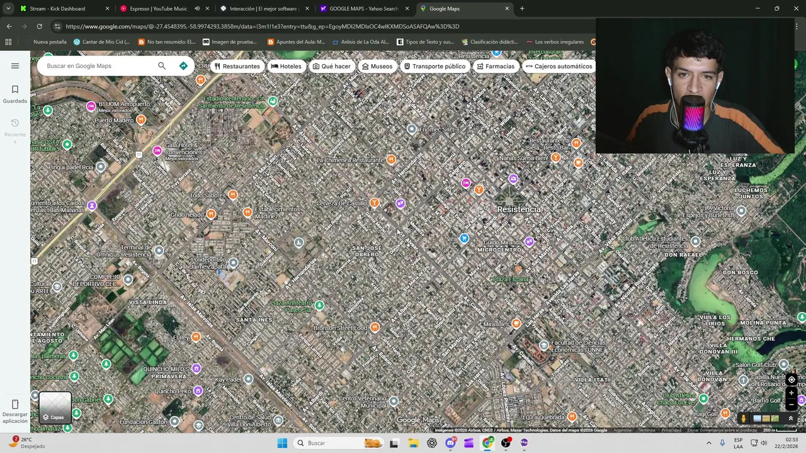Click the Mirasoles restaurant pin

click(x=516, y=323)
